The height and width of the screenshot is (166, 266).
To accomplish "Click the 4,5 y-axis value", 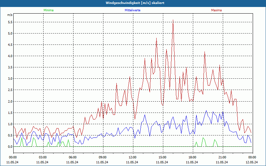I will (x=10, y=45).
